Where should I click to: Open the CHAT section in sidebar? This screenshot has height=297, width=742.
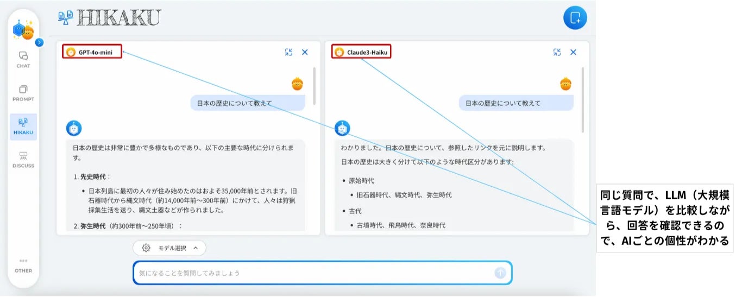tap(23, 59)
